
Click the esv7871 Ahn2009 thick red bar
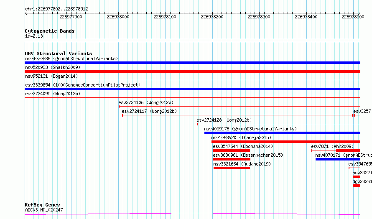[x=348, y=150]
